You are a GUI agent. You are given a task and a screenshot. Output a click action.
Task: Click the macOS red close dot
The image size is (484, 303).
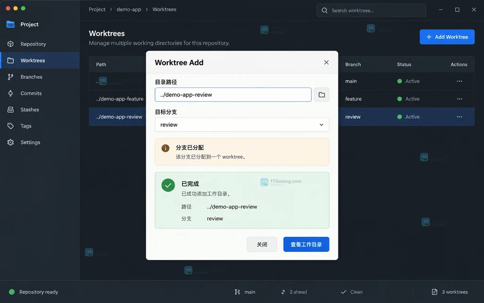[8, 9]
